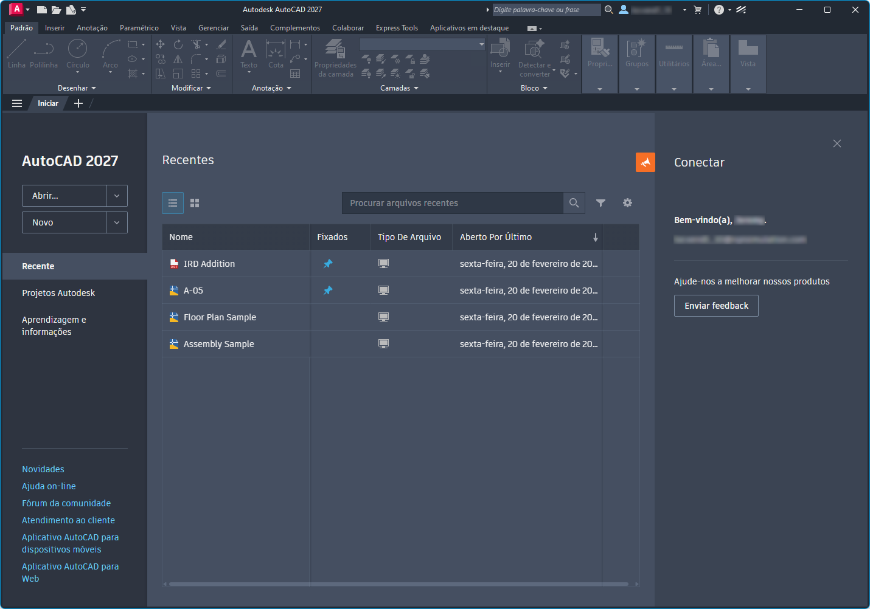
Task: Open the Express Tools ribbon tab
Action: tap(397, 28)
